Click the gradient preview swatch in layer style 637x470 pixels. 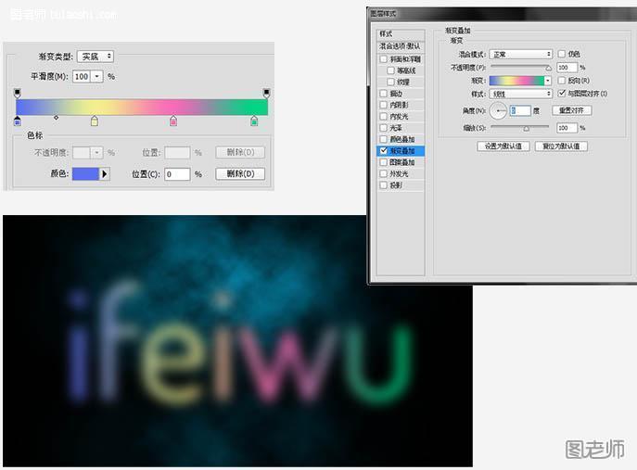pos(516,81)
